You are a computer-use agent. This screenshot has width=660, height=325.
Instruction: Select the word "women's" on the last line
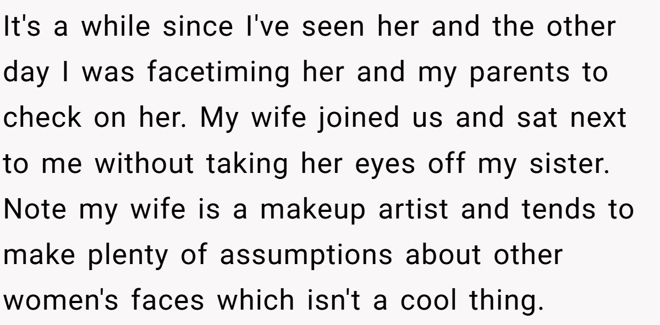coord(62,300)
